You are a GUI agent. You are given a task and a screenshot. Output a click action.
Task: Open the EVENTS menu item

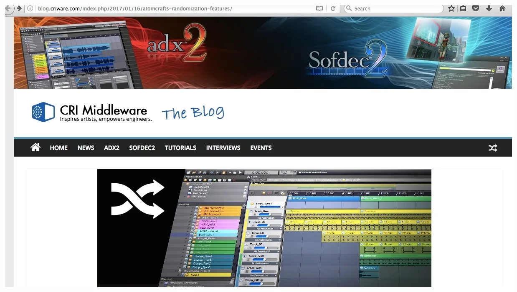coord(261,148)
